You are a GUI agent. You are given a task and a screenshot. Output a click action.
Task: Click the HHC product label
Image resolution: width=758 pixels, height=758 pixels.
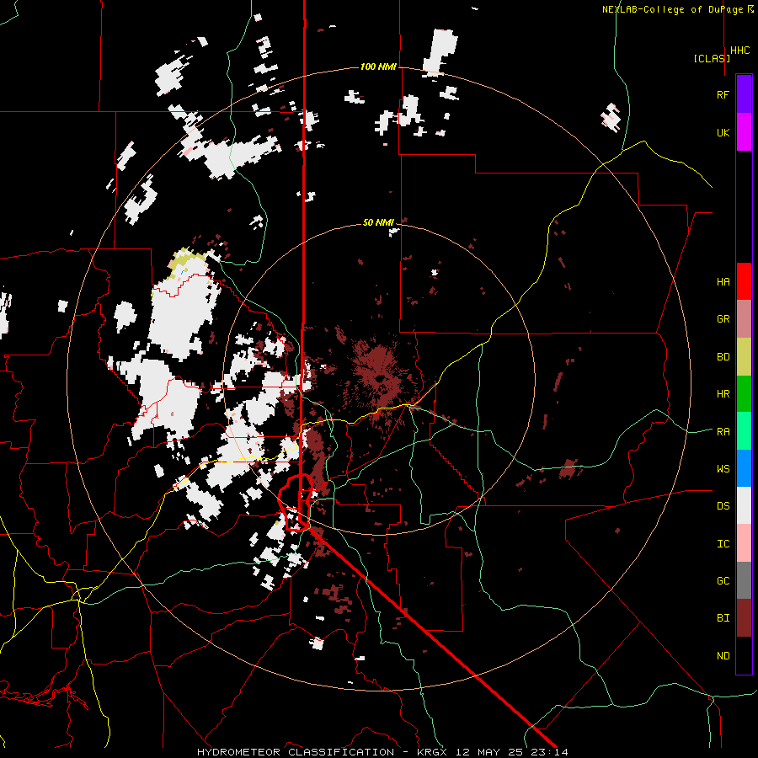tap(739, 51)
